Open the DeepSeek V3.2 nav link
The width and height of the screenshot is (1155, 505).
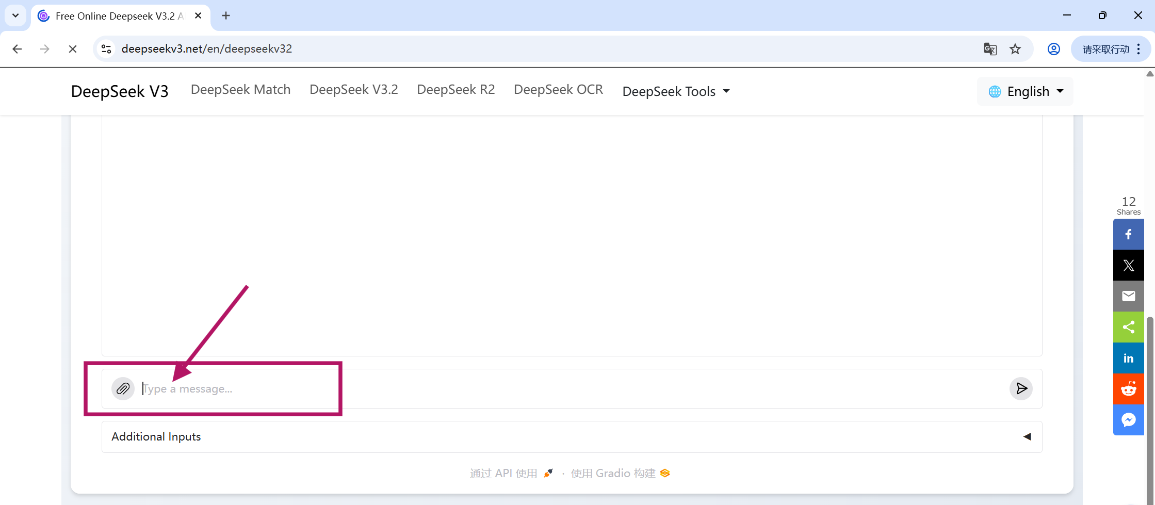(354, 89)
